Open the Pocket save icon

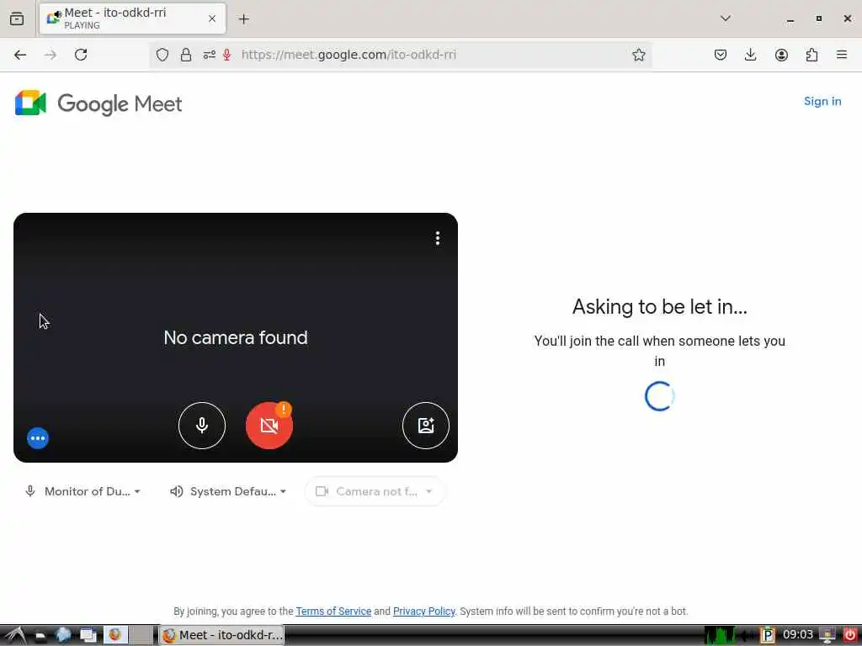tap(721, 55)
